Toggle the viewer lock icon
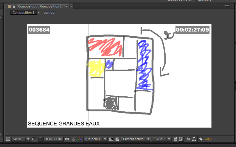Image resolution: width=236 pixels, height=147 pixels. pyautogui.click(x=13, y=6)
